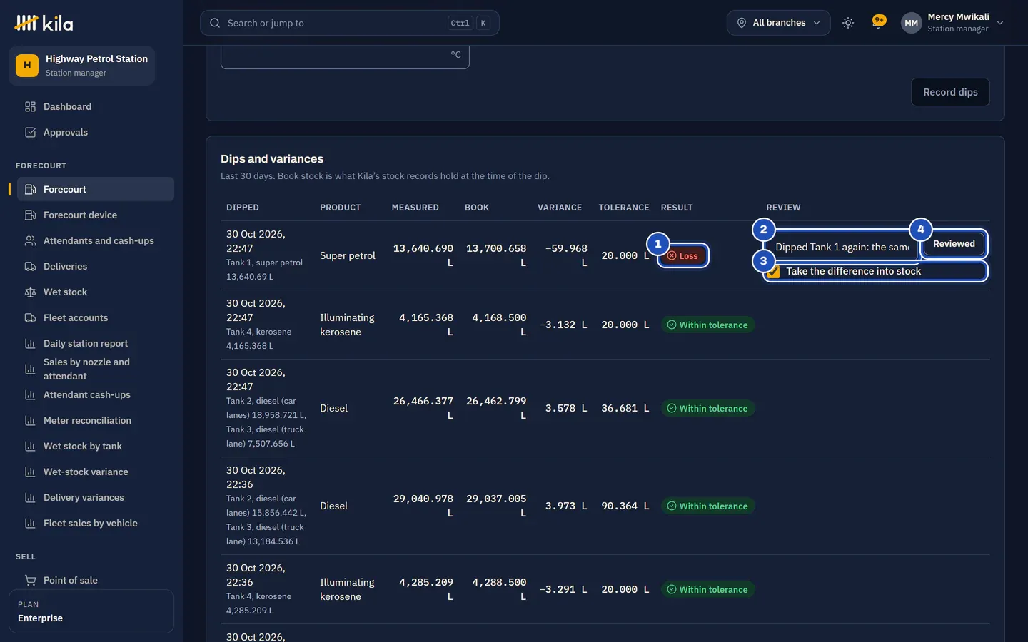Open the notifications bell with 9+ badge
Screen dimensions: 1028x642
pos(879,21)
